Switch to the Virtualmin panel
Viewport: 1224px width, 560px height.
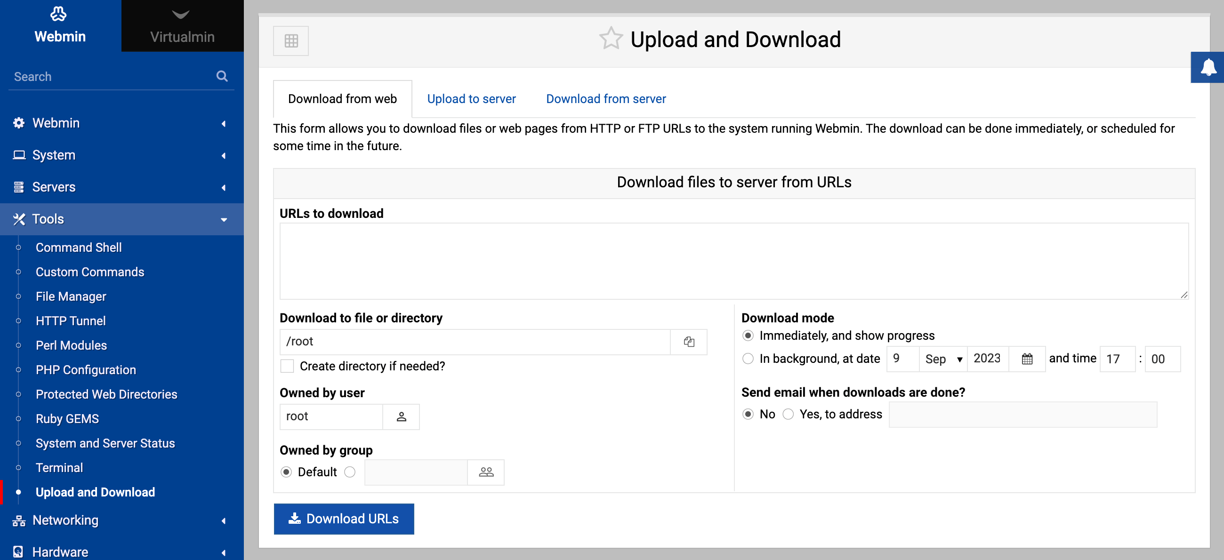tap(182, 26)
